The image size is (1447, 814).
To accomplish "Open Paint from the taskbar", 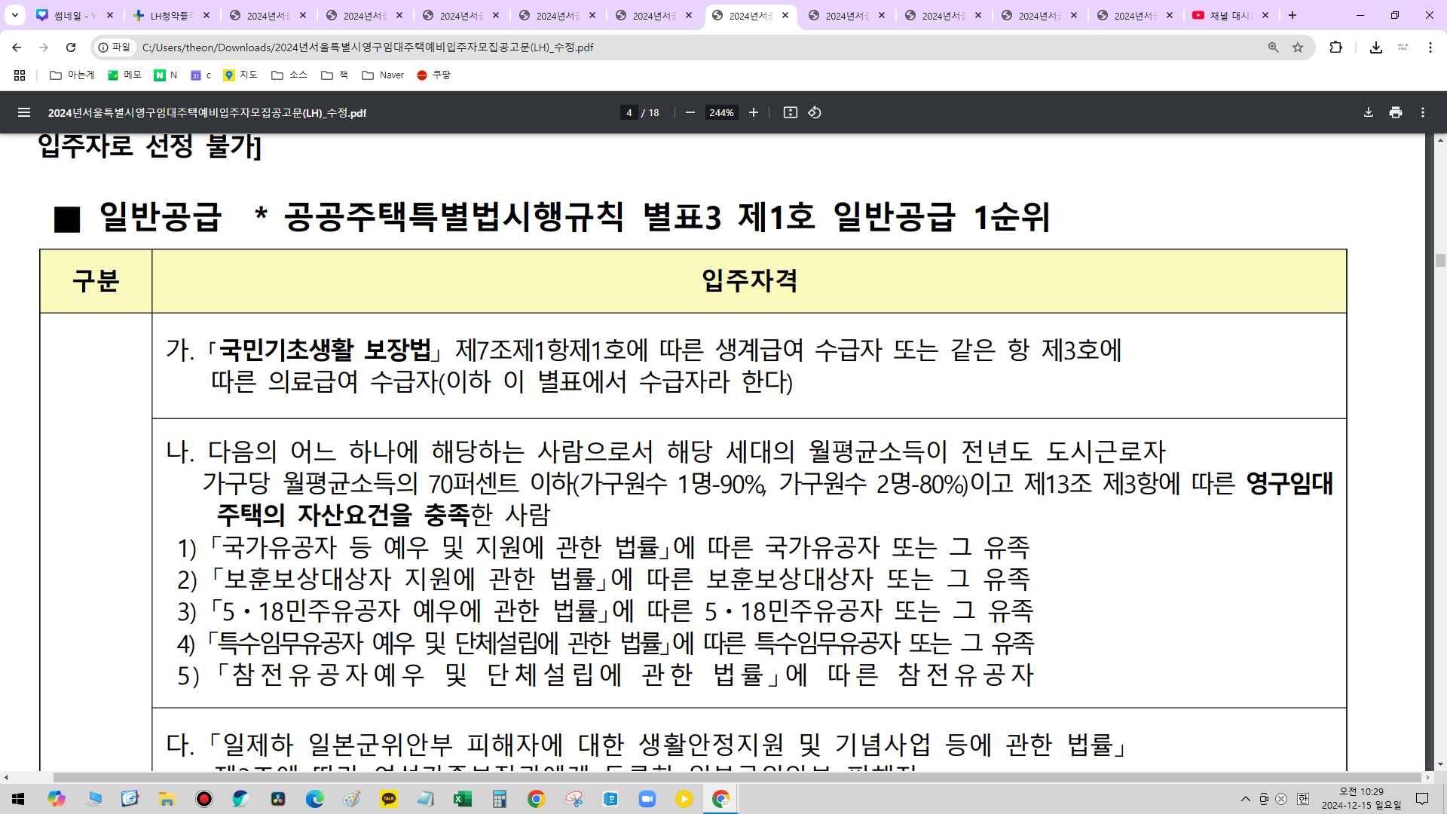I will pos(351,799).
